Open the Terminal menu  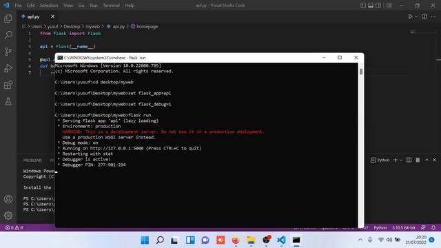tap(111, 6)
